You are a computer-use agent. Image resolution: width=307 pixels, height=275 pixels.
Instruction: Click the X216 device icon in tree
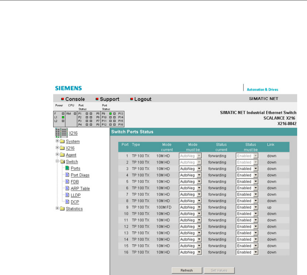point(61,133)
